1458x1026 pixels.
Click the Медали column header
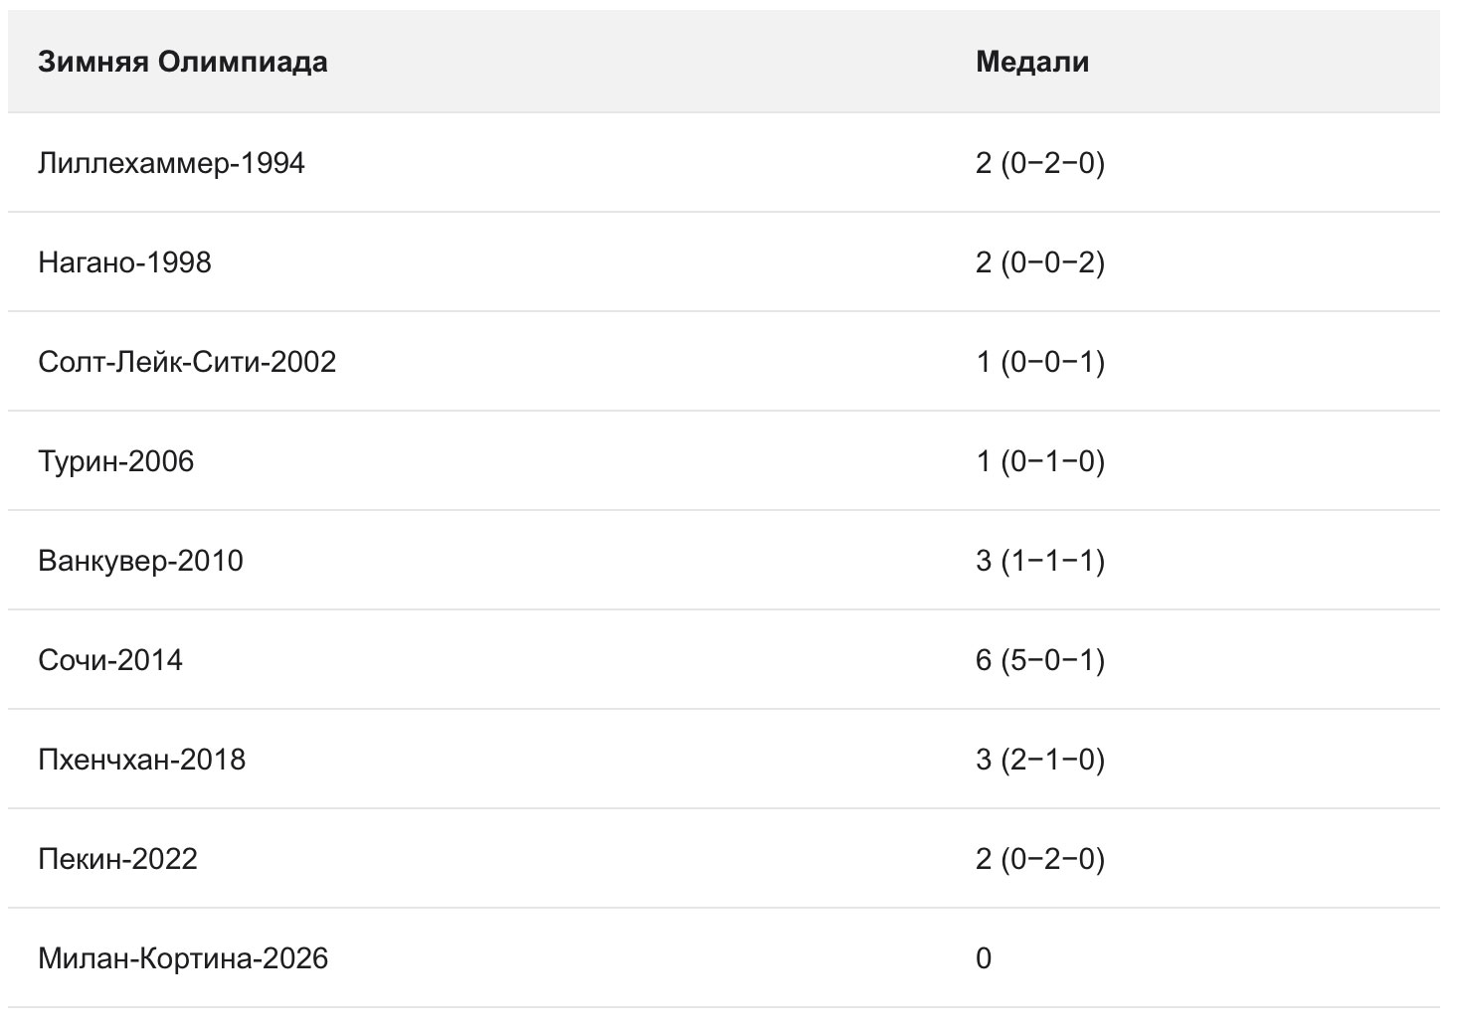click(x=1032, y=62)
